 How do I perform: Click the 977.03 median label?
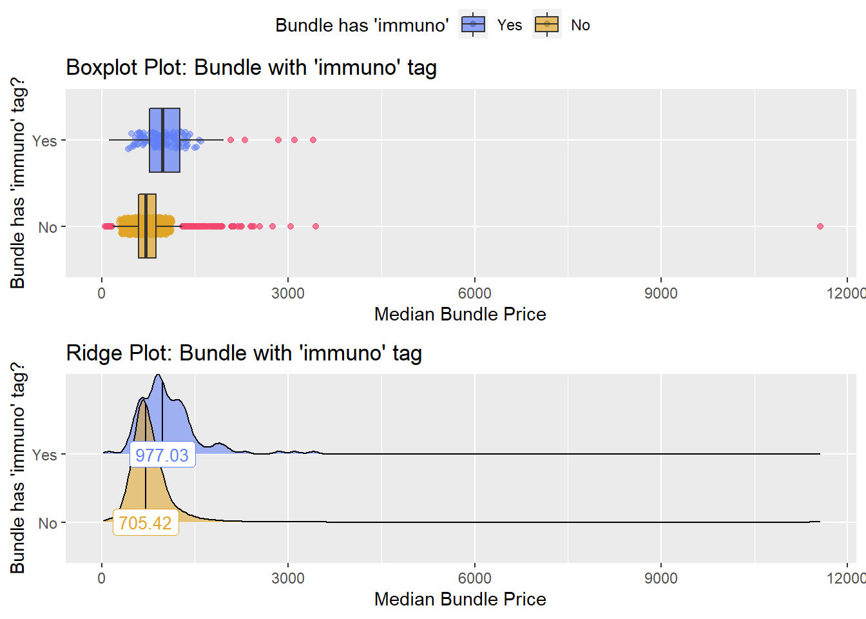(x=162, y=455)
